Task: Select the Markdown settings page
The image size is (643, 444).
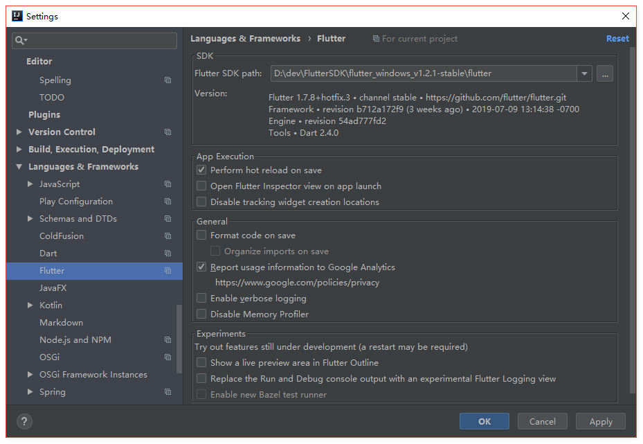Action: (61, 323)
